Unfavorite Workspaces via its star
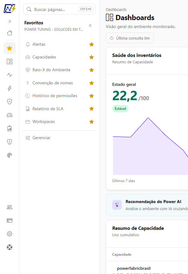 (x=92, y=121)
